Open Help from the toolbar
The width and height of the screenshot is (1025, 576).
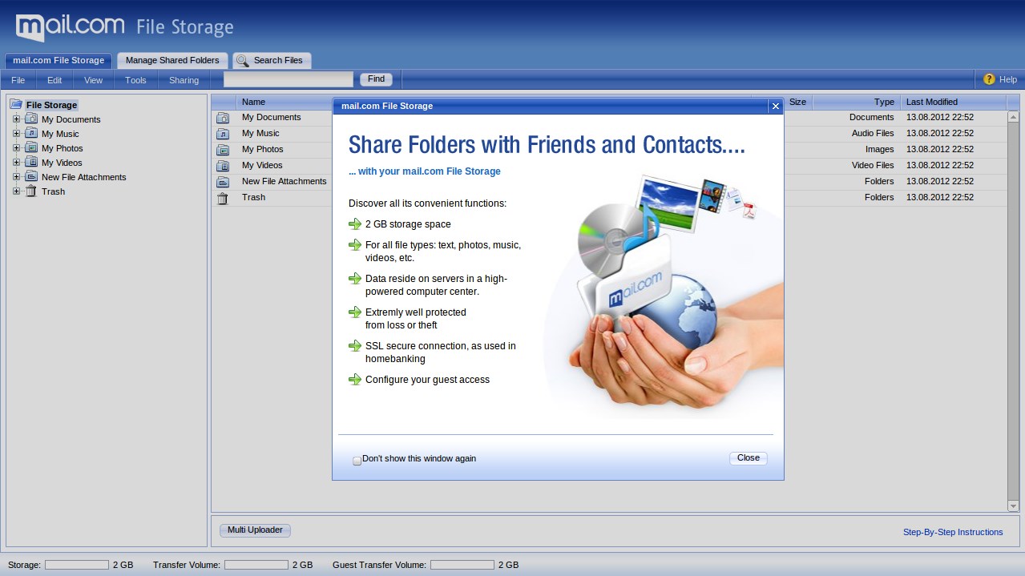click(1000, 79)
